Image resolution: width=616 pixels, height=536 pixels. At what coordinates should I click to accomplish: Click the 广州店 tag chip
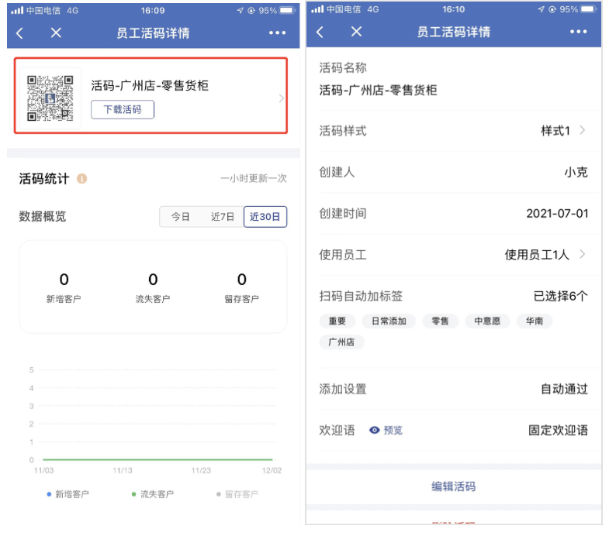[x=341, y=342]
